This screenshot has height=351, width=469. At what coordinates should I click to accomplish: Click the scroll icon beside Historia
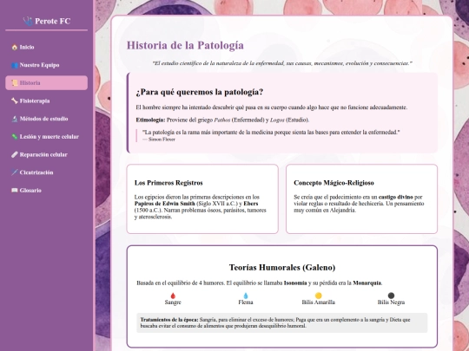coord(15,83)
